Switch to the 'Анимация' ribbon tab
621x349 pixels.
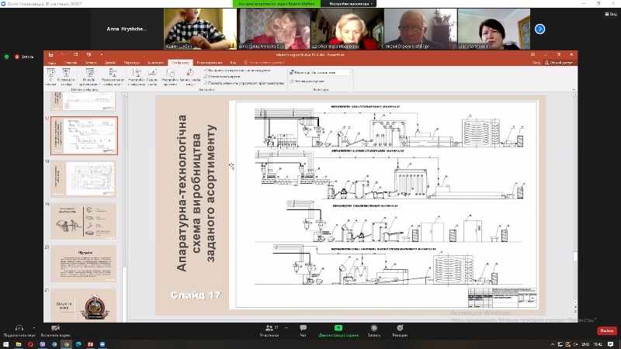154,62
